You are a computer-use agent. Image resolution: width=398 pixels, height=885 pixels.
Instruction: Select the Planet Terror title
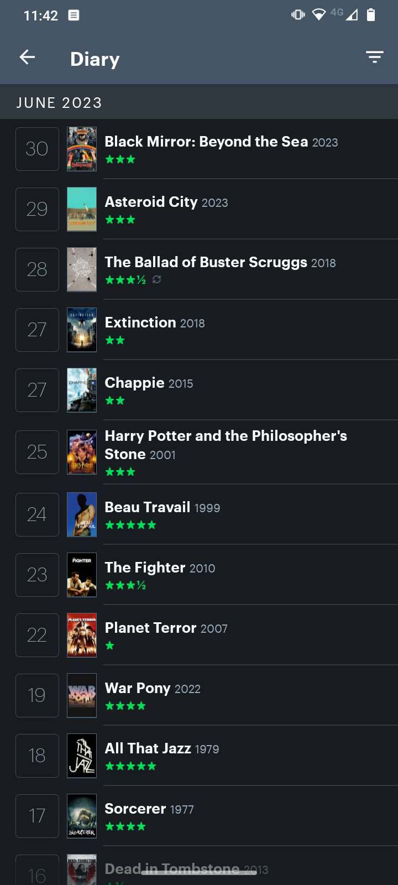pos(150,628)
